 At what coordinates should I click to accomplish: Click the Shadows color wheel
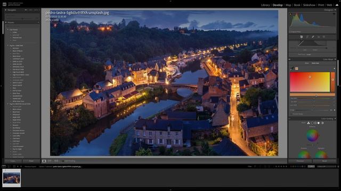pyautogui.click(x=304, y=155)
